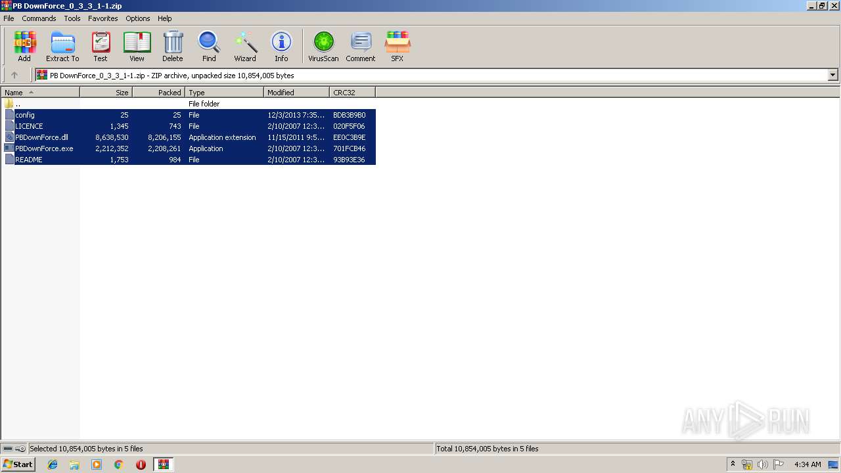Select the LICENCE file row
The width and height of the screenshot is (841, 473).
[x=190, y=126]
